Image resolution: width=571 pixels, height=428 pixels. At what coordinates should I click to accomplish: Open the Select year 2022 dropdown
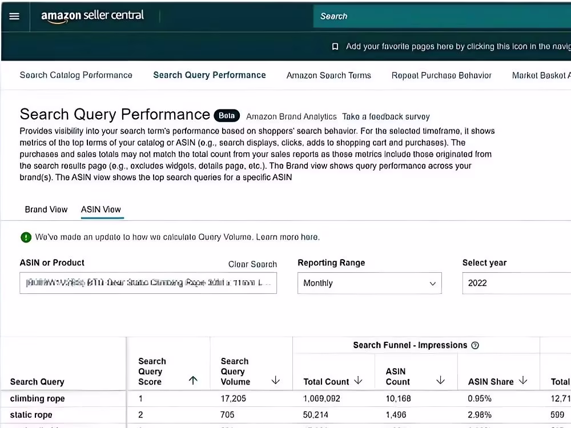(517, 283)
